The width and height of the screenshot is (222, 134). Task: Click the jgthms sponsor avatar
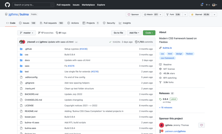pos(161,125)
